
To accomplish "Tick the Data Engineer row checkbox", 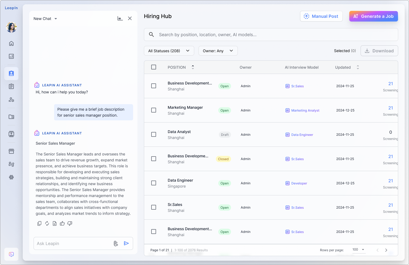I will (154, 183).
